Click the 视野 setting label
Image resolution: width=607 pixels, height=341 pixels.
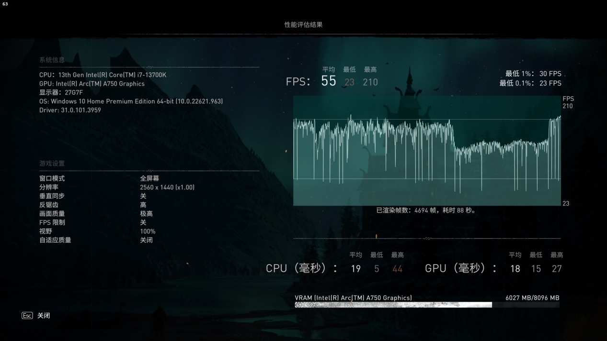click(x=46, y=231)
